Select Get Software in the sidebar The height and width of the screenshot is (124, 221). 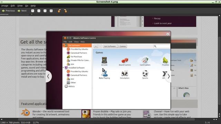click(x=77, y=45)
